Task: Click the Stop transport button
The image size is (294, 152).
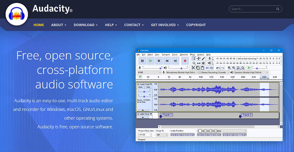Action: click(159, 61)
